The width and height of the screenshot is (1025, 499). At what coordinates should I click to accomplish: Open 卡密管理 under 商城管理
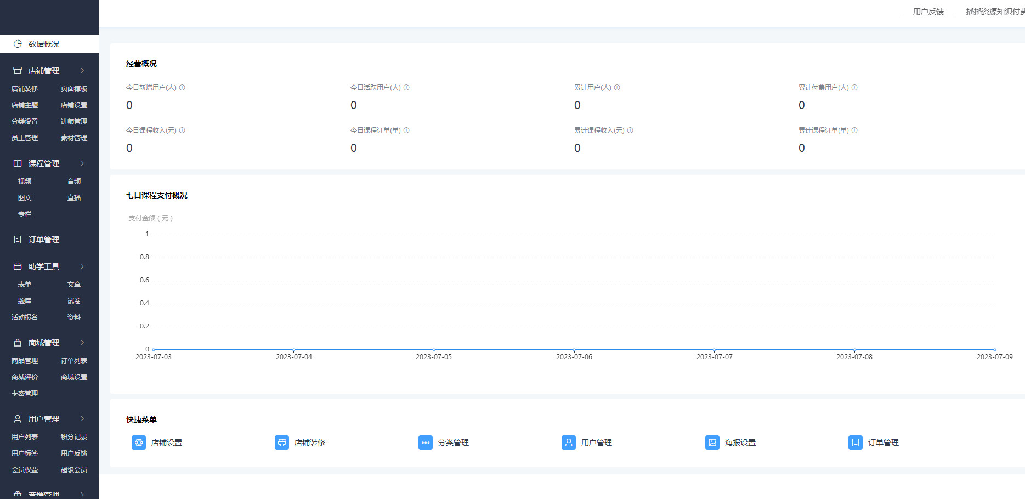pos(25,394)
